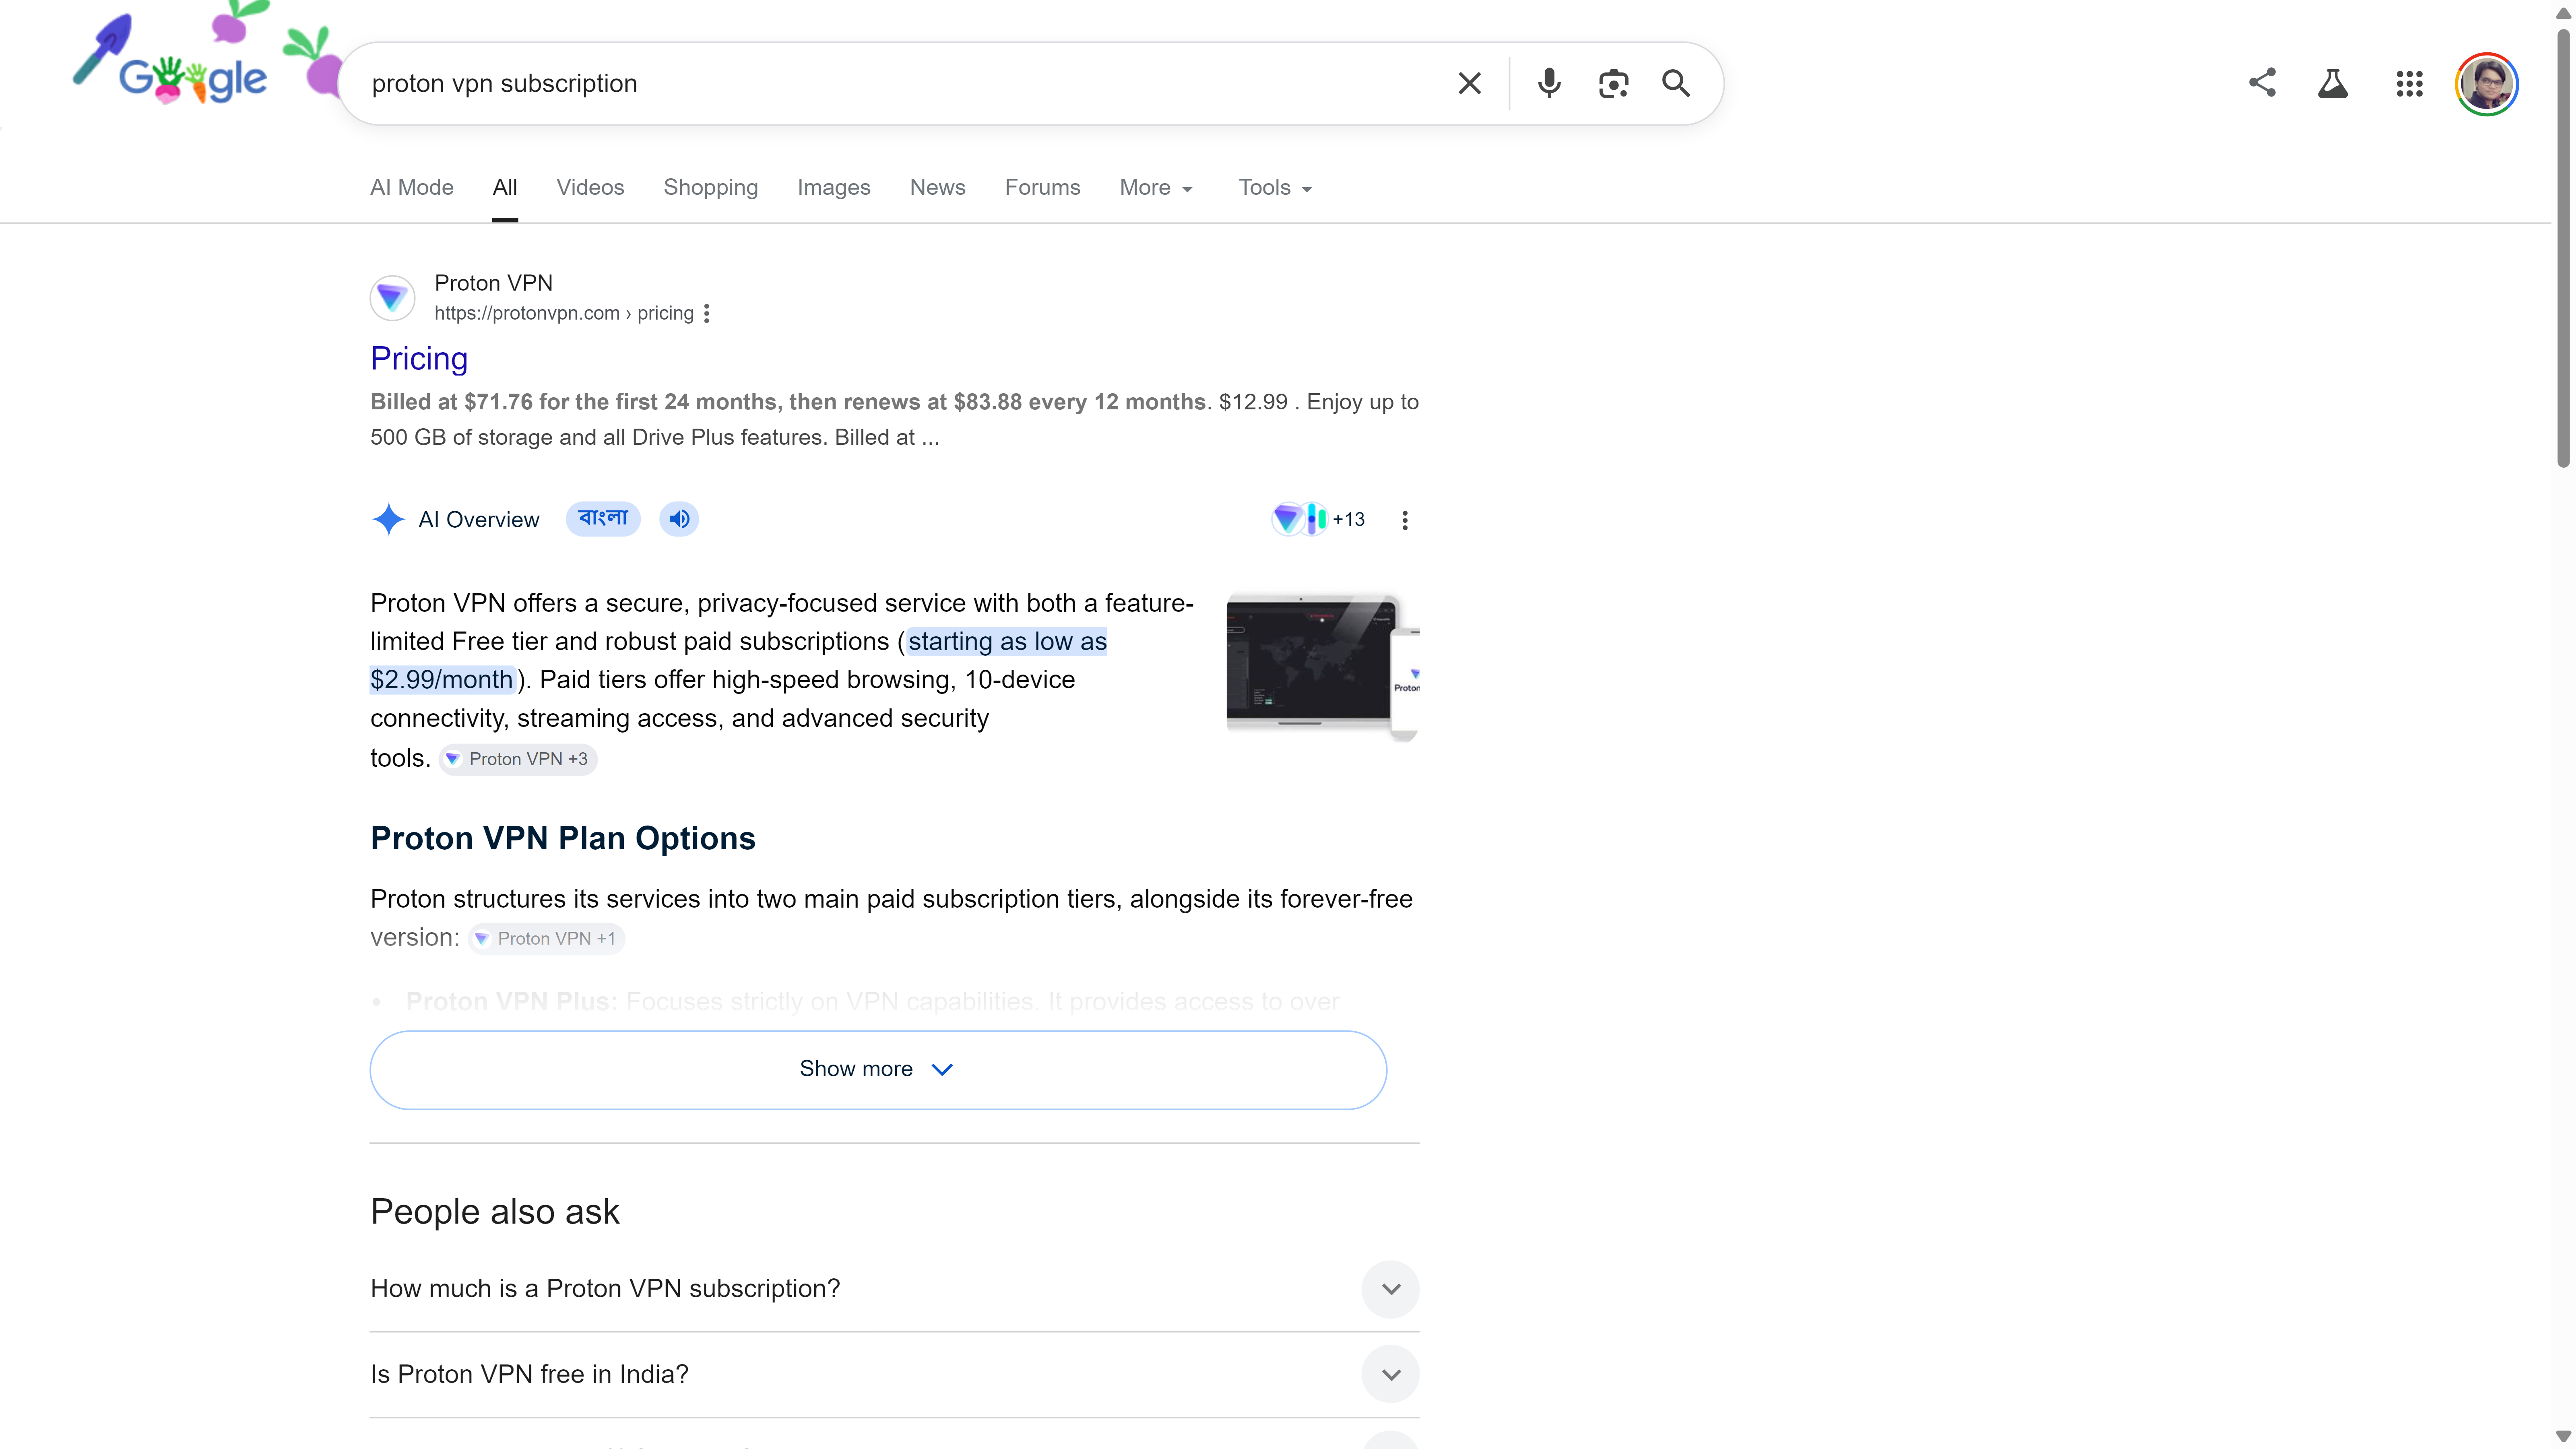Expand "How much is a Proton VPN subscription?"
The image size is (2576, 1449).
pyautogui.click(x=894, y=1288)
